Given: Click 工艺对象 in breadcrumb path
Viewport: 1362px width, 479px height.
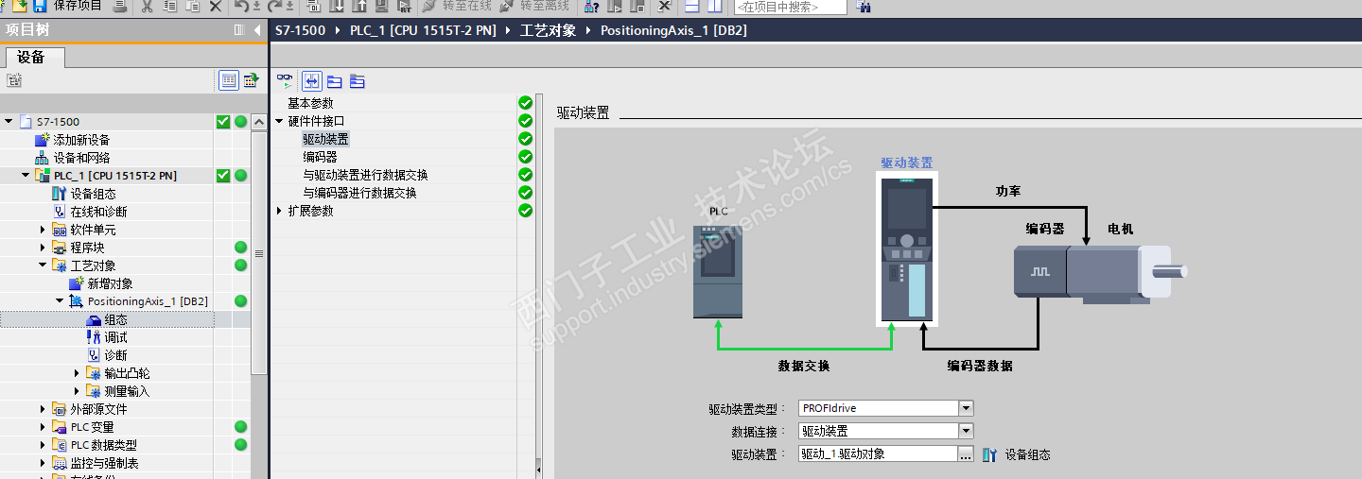Looking at the screenshot, I should [x=548, y=30].
